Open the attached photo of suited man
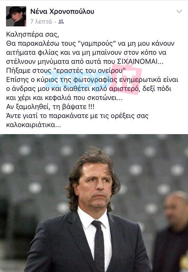 94,203
